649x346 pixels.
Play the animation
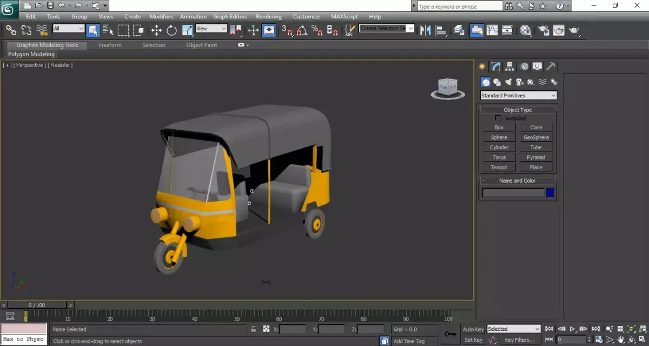click(573, 329)
